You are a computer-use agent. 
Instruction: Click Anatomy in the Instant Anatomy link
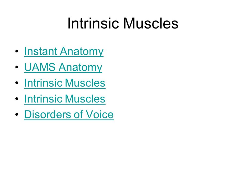81,52
